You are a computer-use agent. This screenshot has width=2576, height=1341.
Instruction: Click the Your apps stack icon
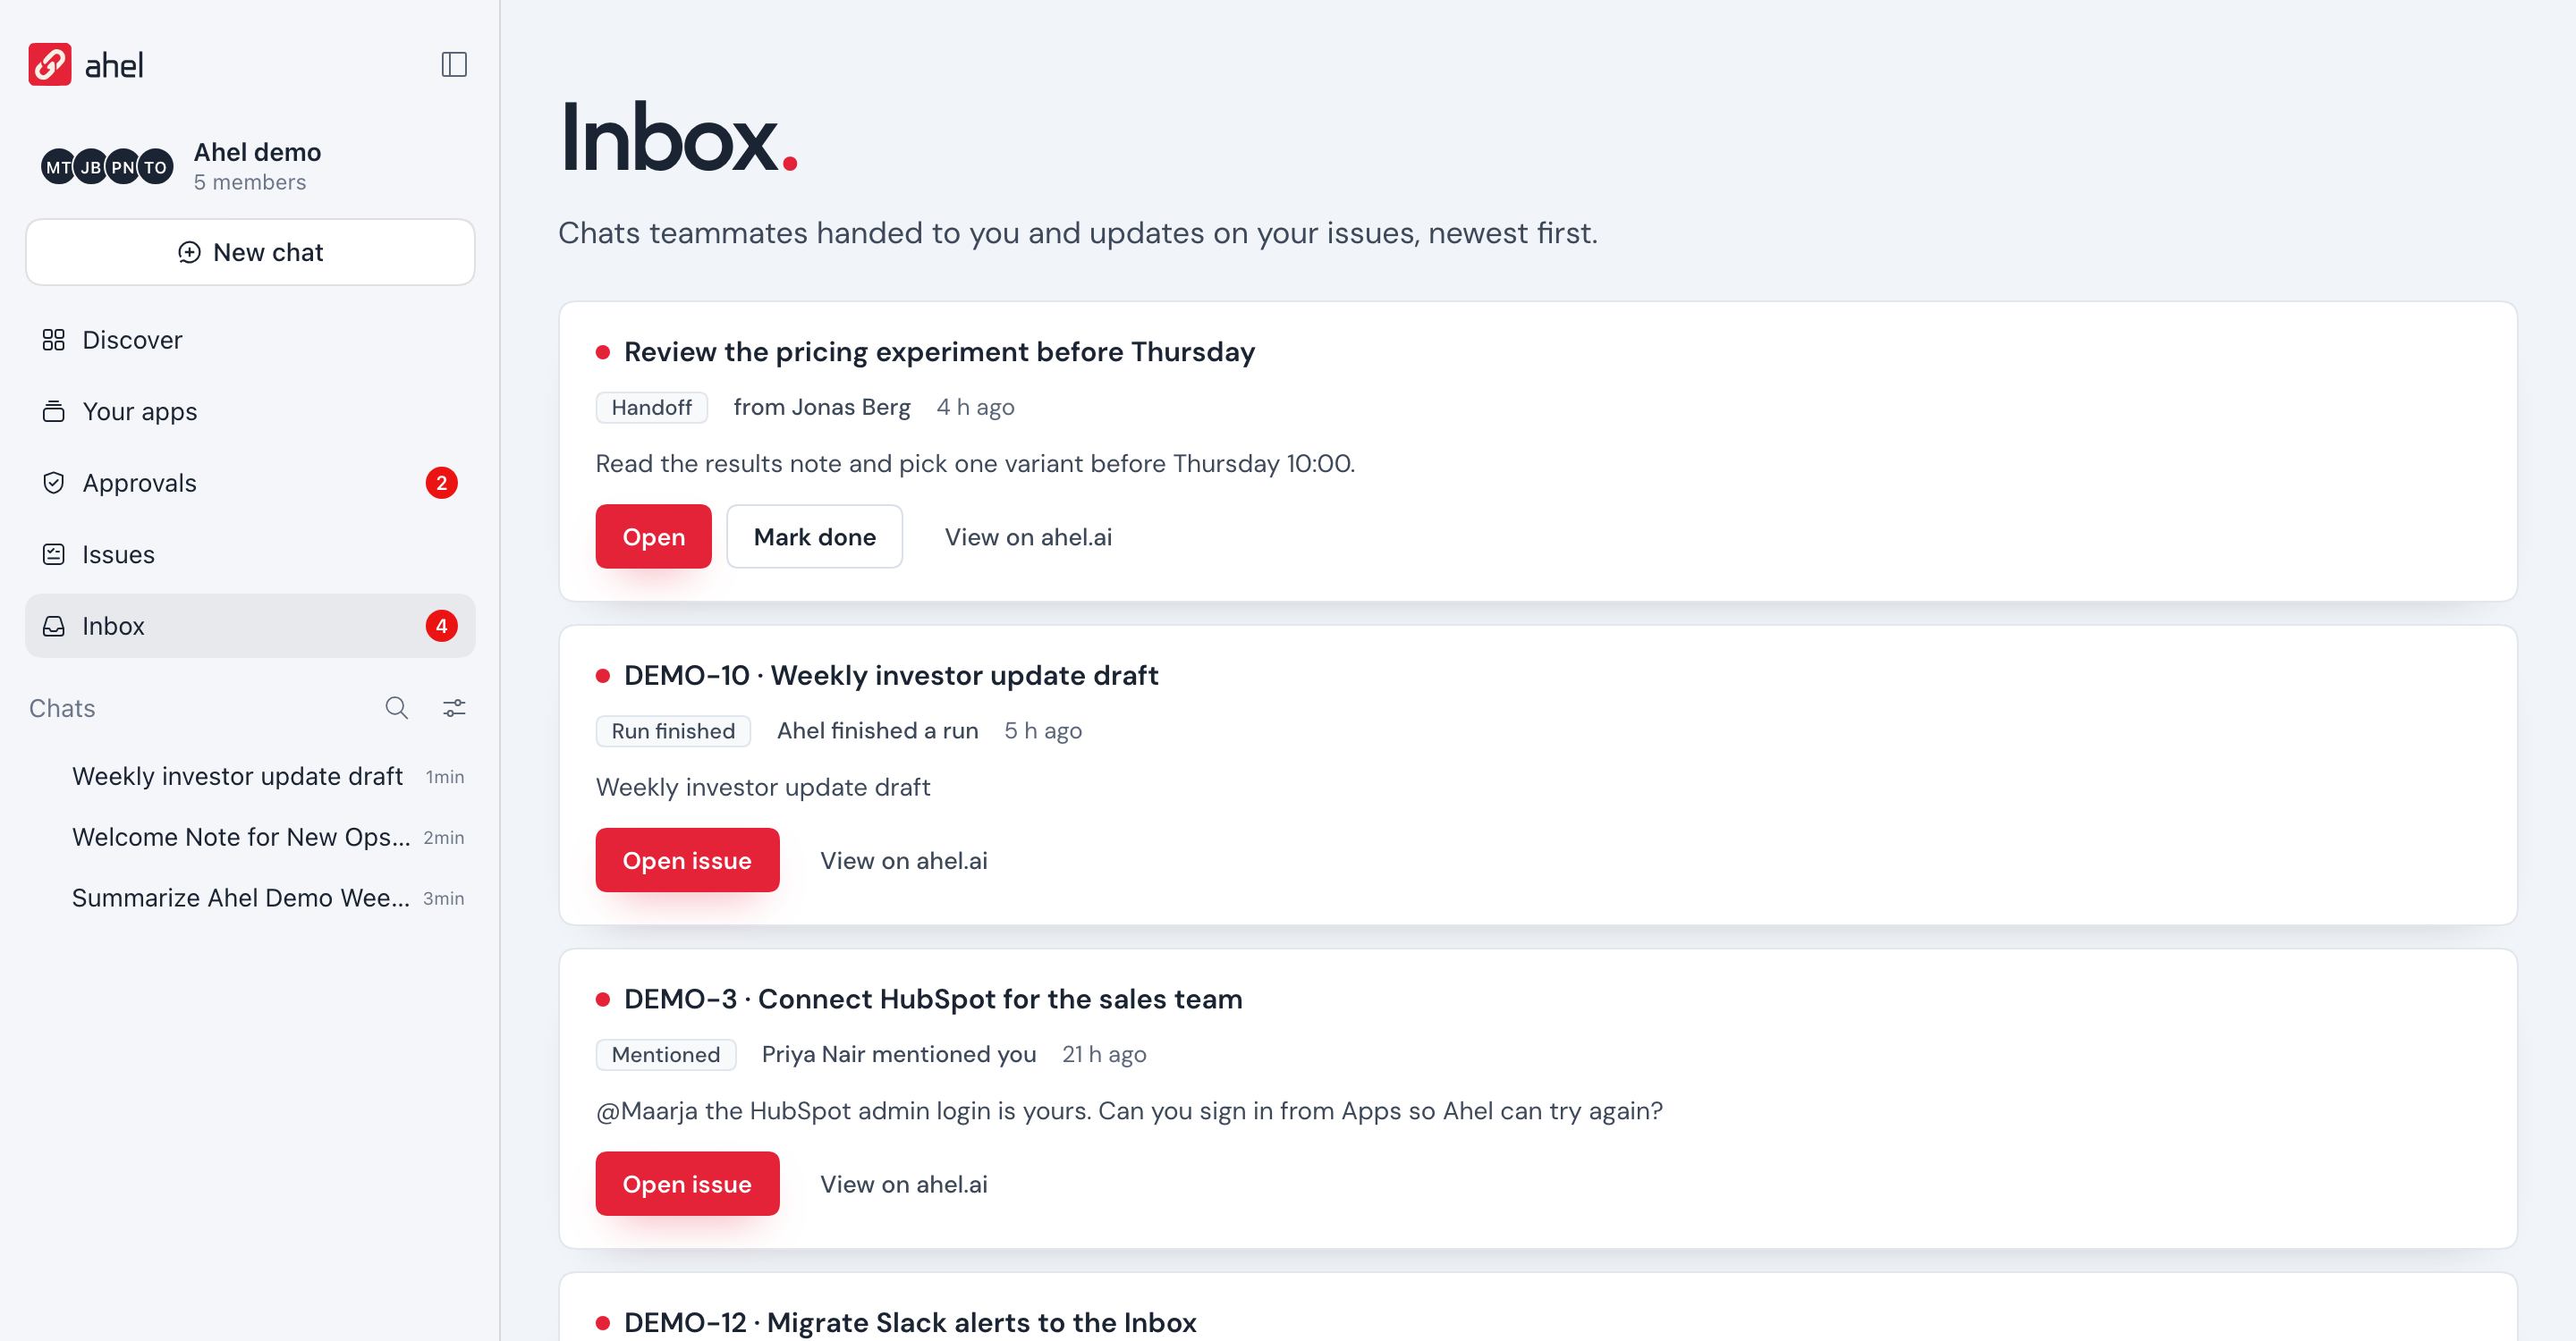coord(54,412)
